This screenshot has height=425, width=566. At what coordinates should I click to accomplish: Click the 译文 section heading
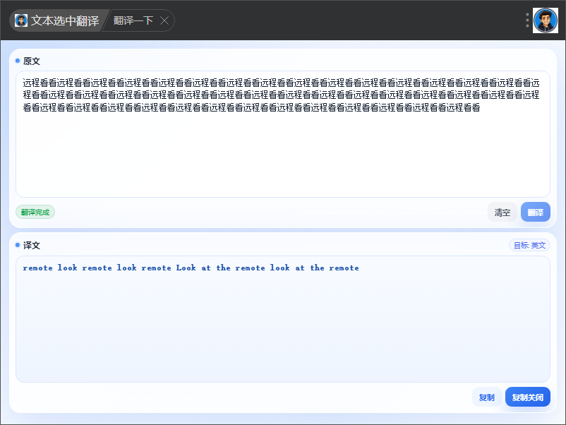(x=31, y=246)
